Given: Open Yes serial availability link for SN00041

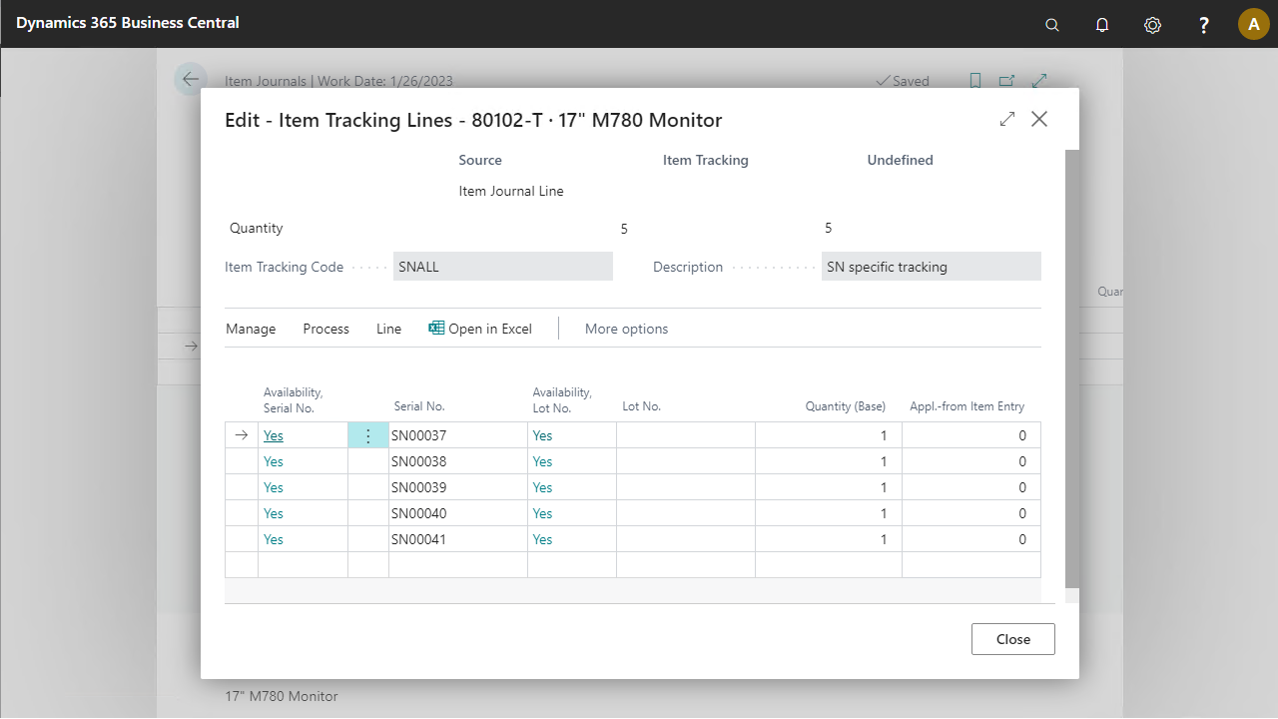Looking at the screenshot, I should click(274, 539).
